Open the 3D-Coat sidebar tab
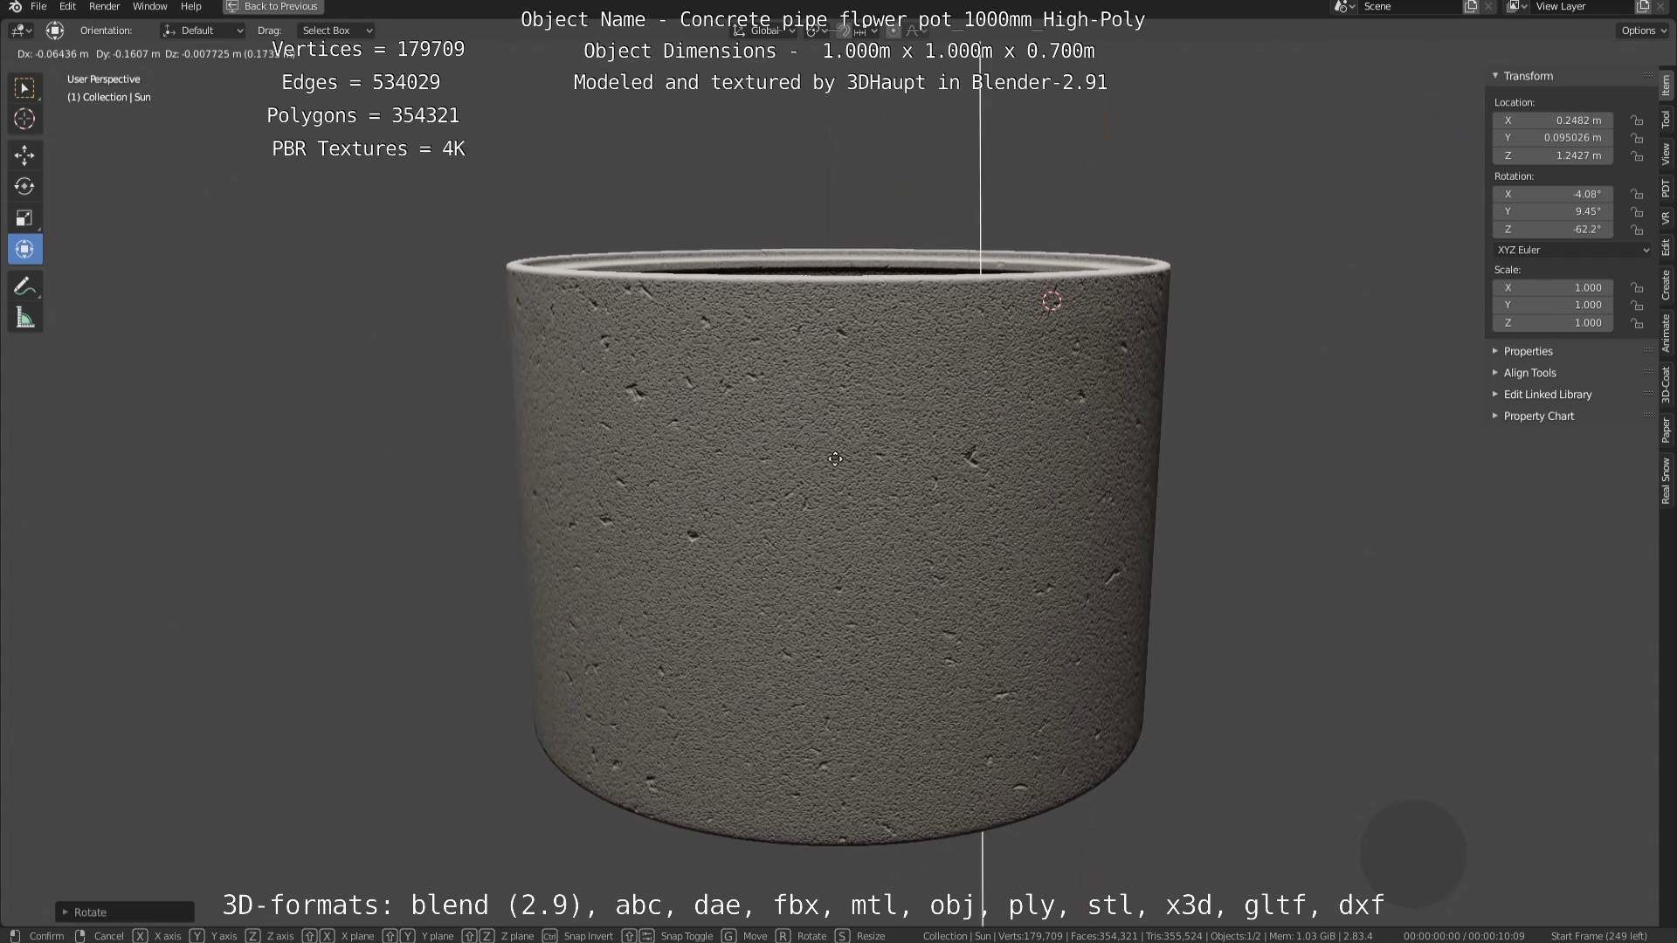This screenshot has height=943, width=1677. point(1667,384)
